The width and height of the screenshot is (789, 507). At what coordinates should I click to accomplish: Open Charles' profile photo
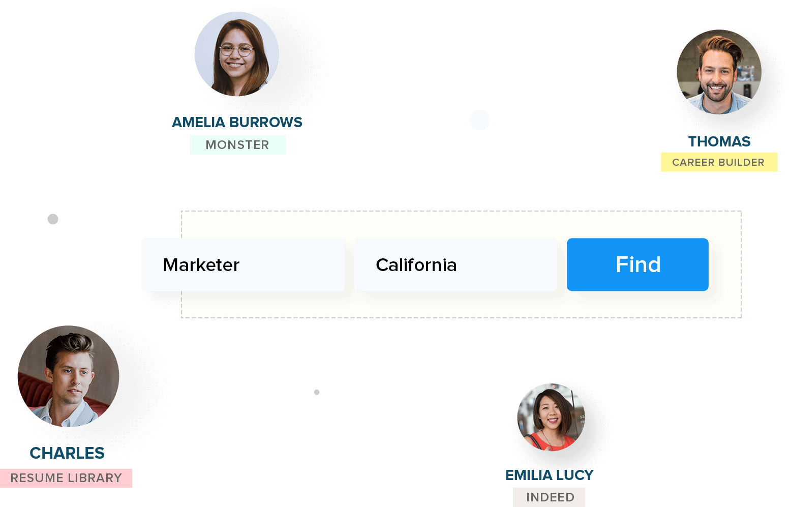[x=69, y=376]
